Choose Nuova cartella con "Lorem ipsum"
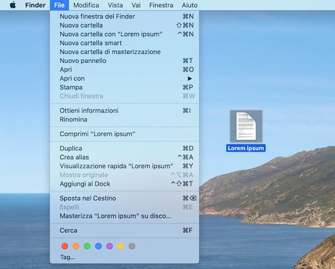 click(x=125, y=34)
